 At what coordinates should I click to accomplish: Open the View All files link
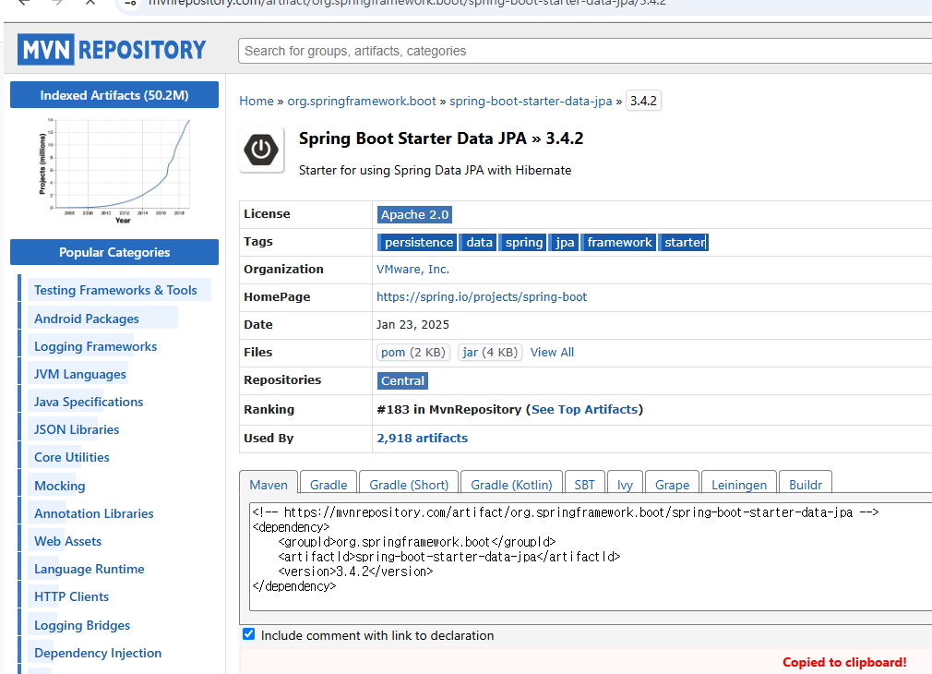(552, 352)
